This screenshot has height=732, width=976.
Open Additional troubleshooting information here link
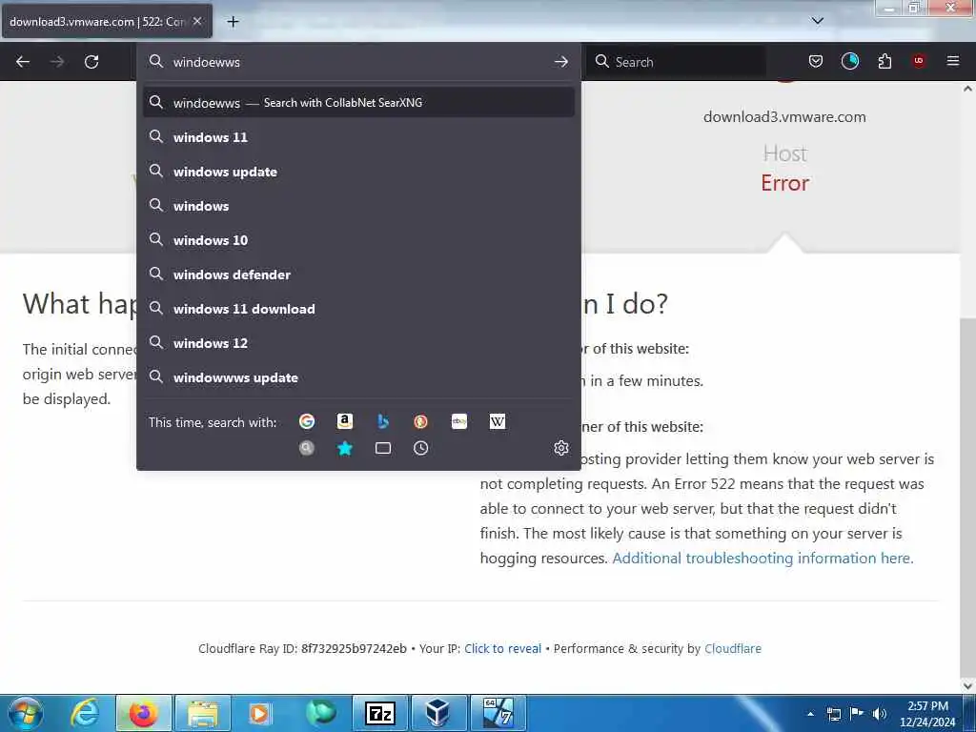tap(762, 558)
